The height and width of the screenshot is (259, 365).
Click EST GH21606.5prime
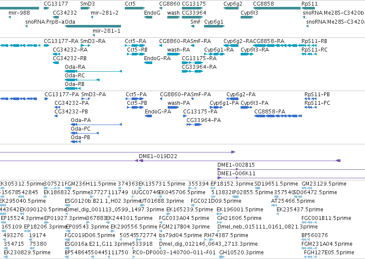239,219
